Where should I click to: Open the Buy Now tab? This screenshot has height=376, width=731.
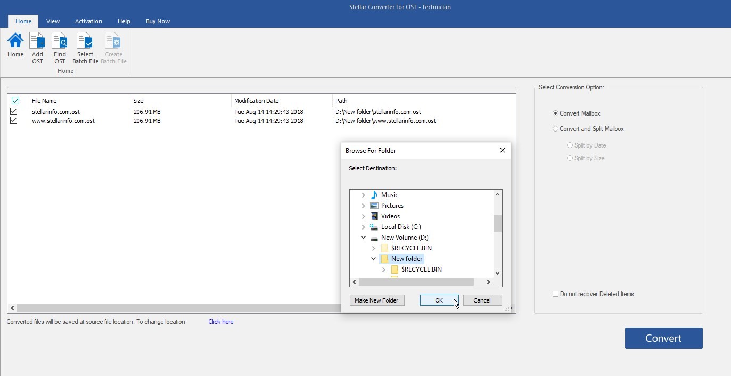click(x=158, y=21)
